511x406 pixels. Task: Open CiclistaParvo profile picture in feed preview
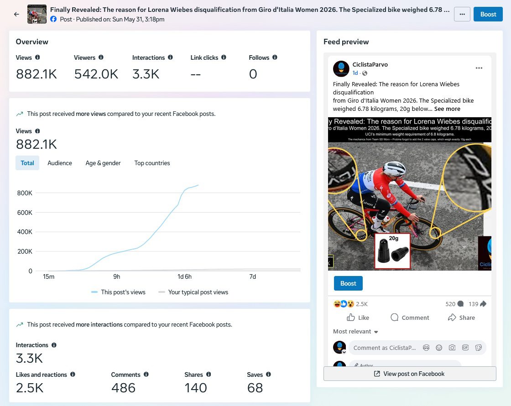(341, 68)
